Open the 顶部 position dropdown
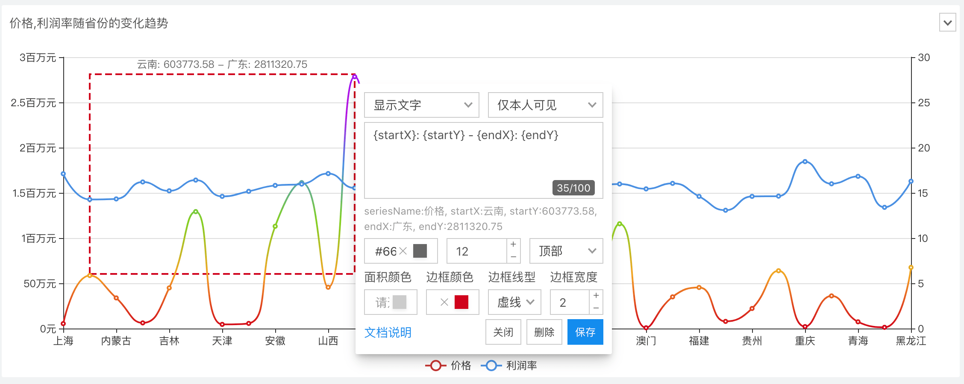This screenshot has height=384, width=964. [566, 251]
